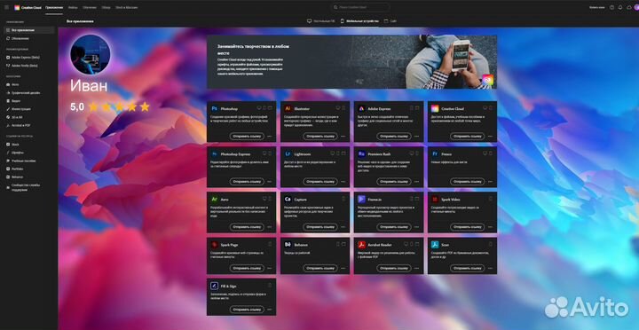639x330 pixels.
Task: Click the Premiere Rush Ru icon
Action: (361, 154)
